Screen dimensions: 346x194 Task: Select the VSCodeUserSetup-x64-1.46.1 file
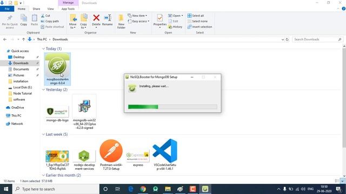point(165,155)
